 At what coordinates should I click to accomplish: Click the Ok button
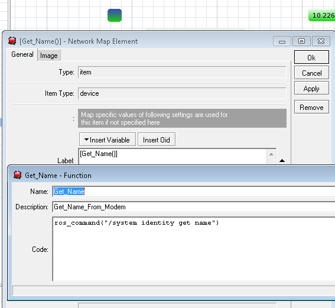[311, 57]
